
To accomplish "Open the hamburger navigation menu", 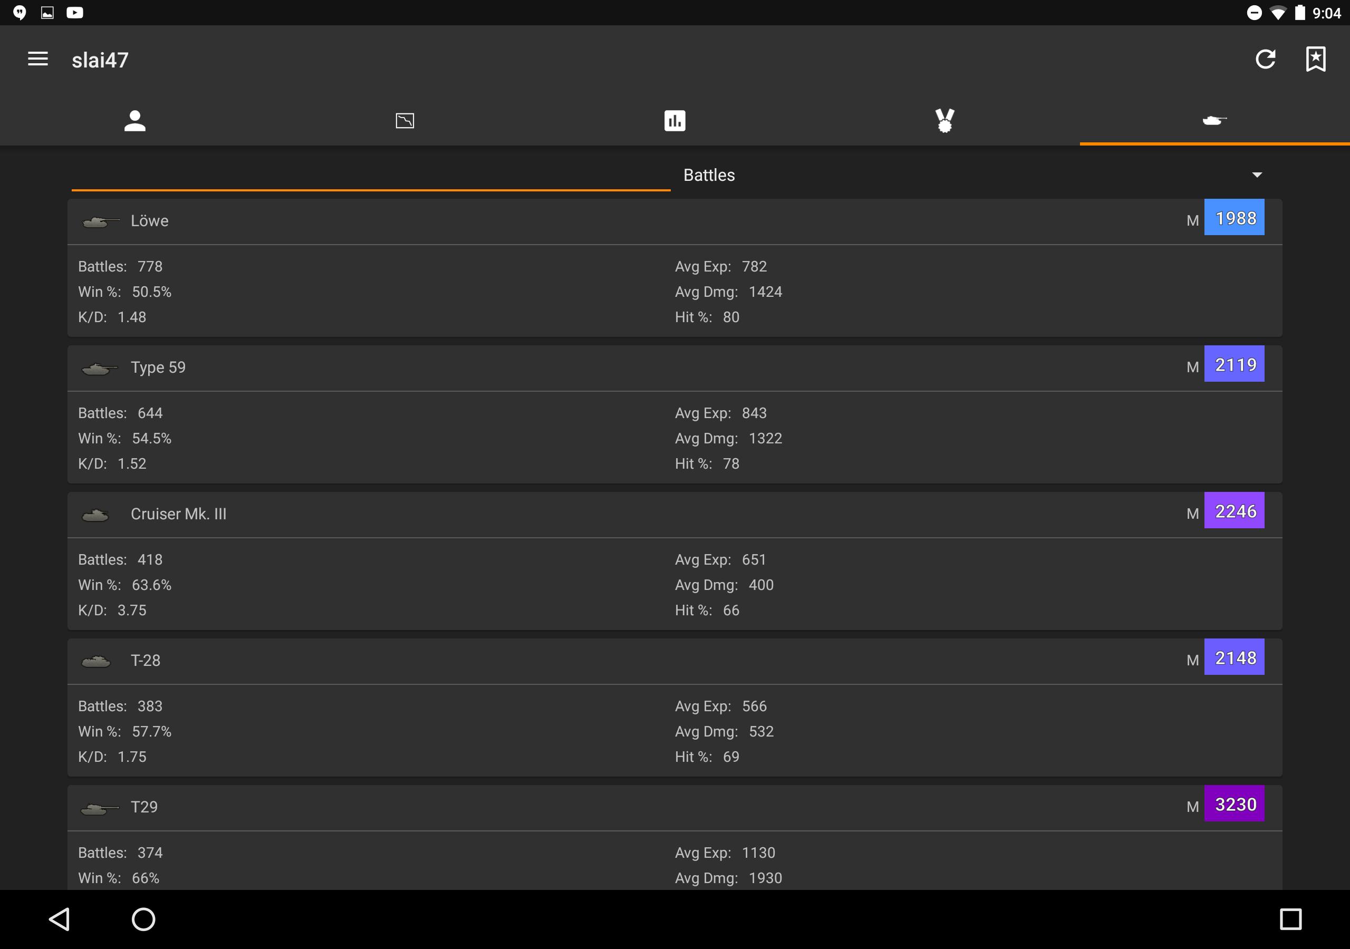I will 37,59.
